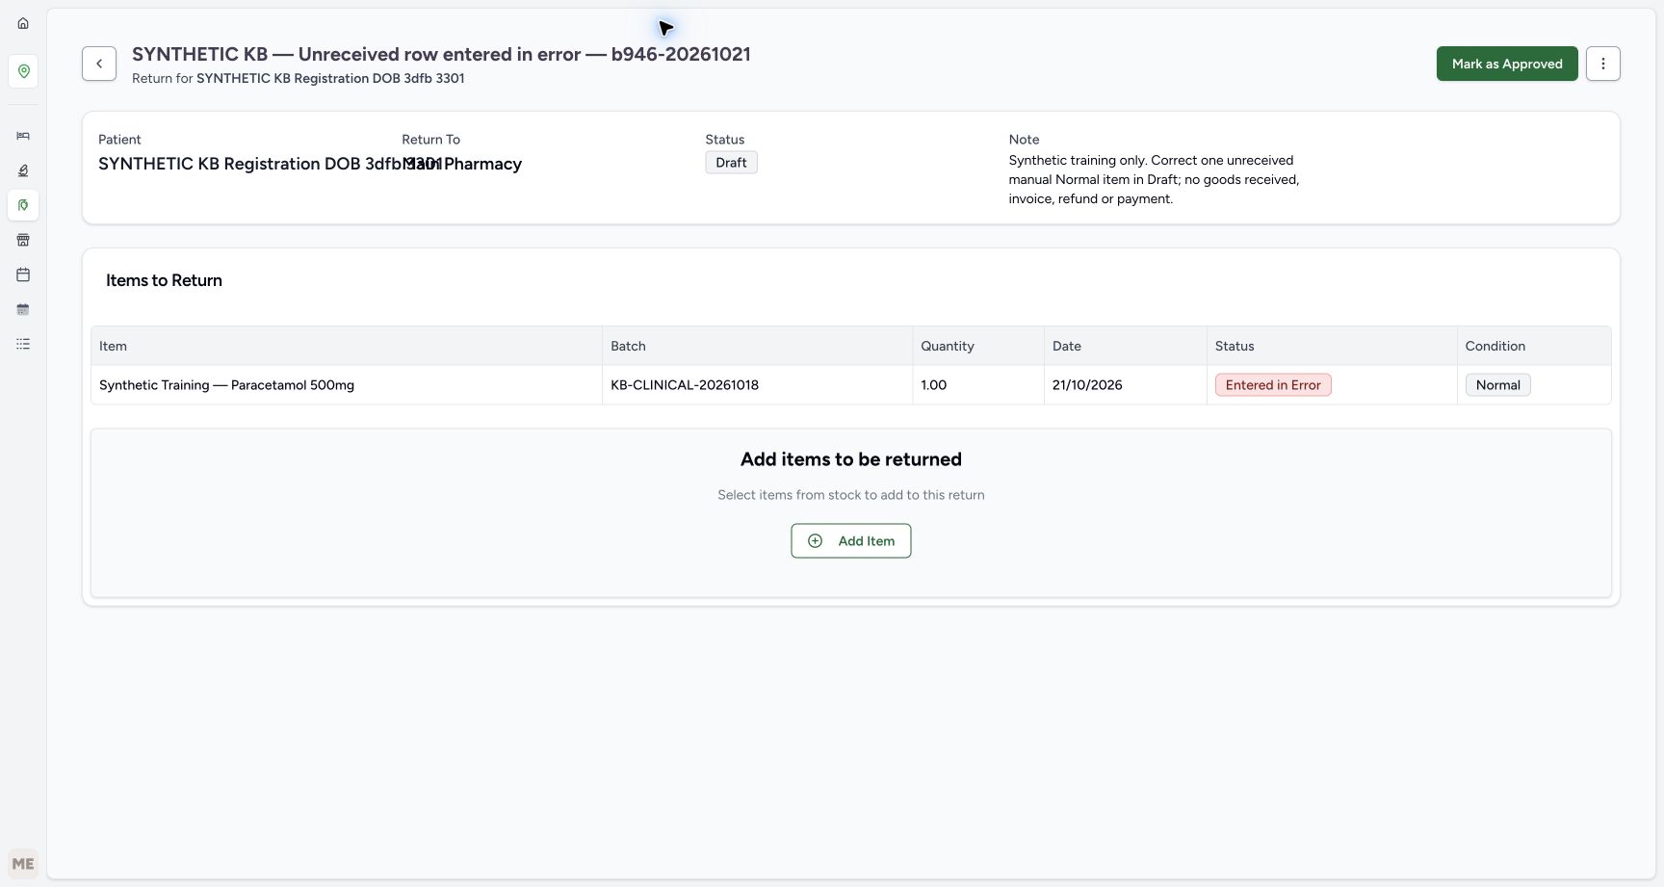Image resolution: width=1664 pixels, height=887 pixels.
Task: Click the Items to Return heading
Action: (164, 280)
